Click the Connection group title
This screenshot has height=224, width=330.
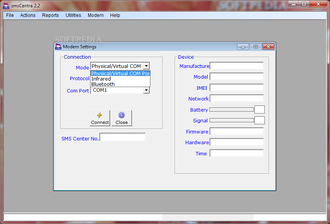[x=77, y=57]
